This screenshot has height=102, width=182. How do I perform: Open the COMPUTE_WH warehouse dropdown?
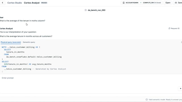tap(152, 3)
